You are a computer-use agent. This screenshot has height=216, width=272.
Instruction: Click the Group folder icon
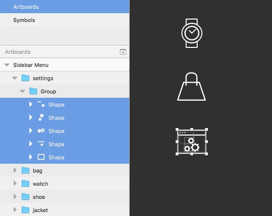pos(33,91)
